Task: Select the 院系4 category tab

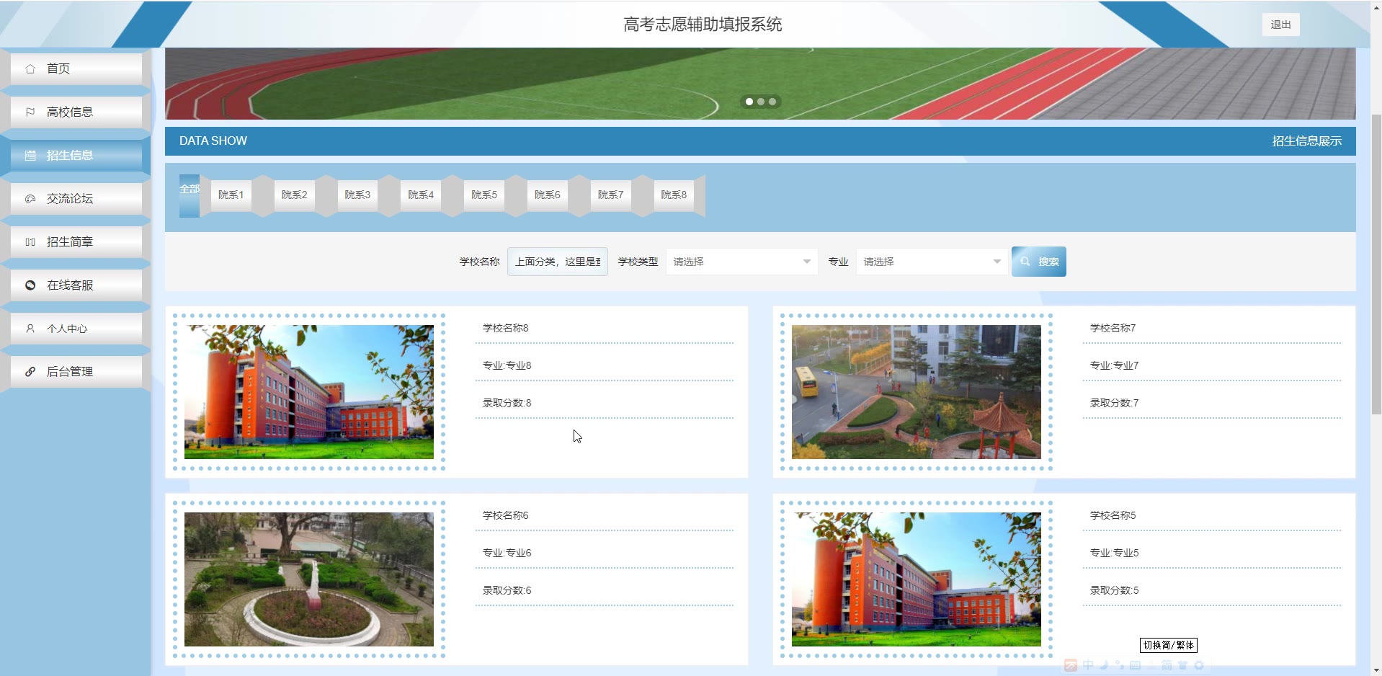Action: point(421,195)
